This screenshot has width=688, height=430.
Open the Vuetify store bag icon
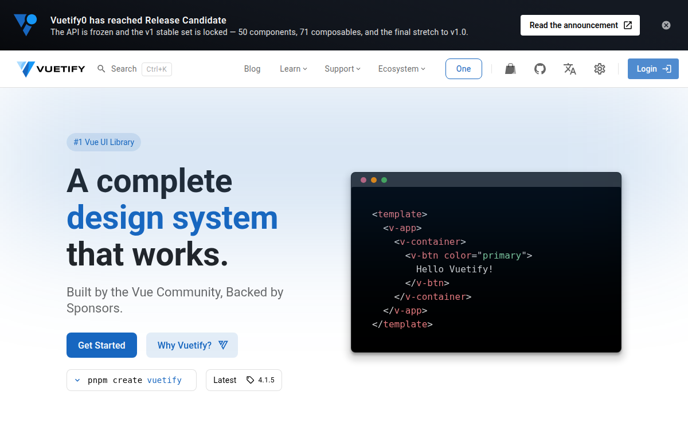pyautogui.click(x=510, y=69)
